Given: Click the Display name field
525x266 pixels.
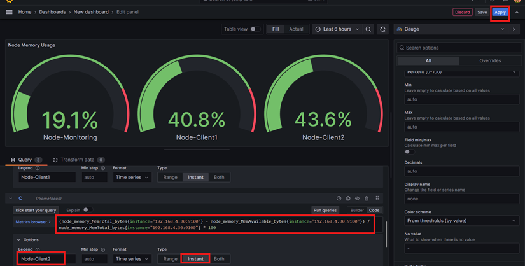Looking at the screenshot, I should click(x=462, y=199).
